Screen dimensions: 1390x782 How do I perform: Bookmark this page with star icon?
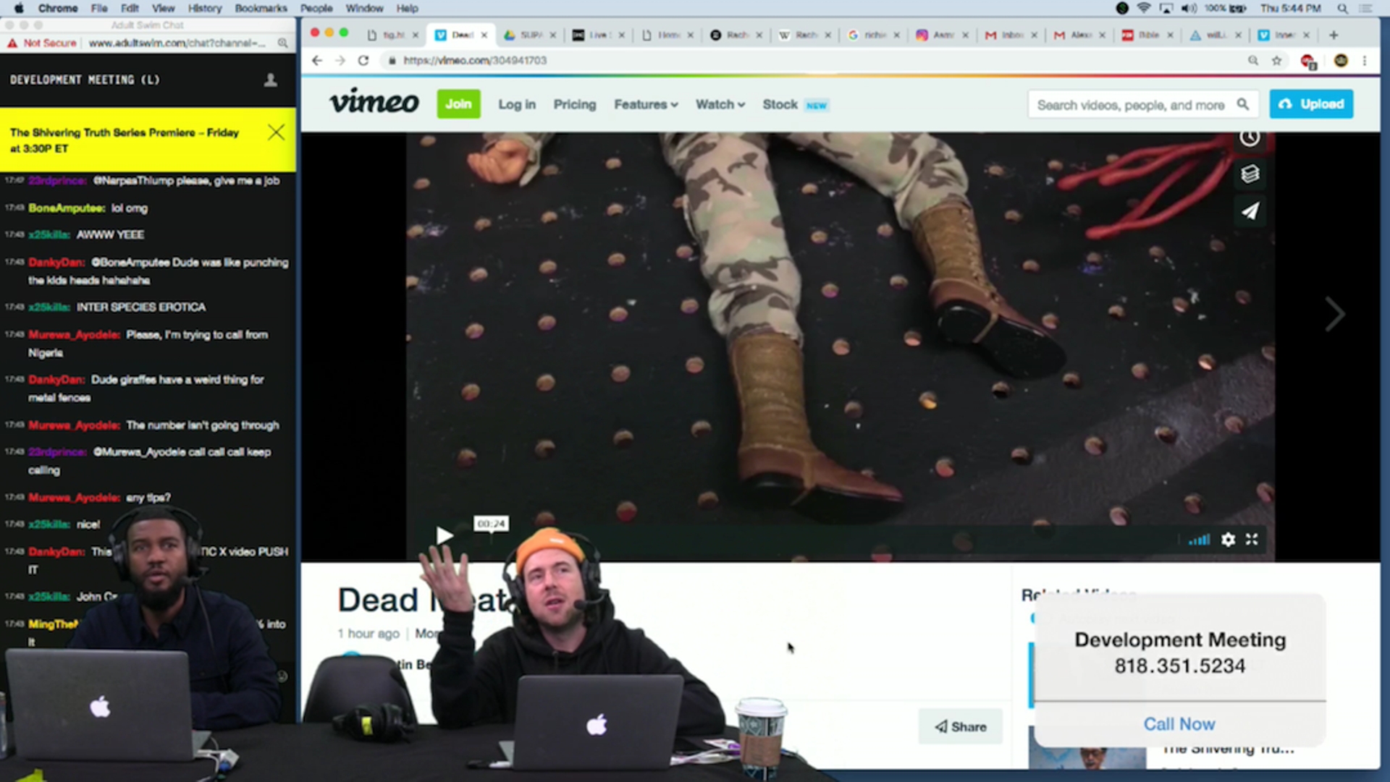click(1276, 61)
